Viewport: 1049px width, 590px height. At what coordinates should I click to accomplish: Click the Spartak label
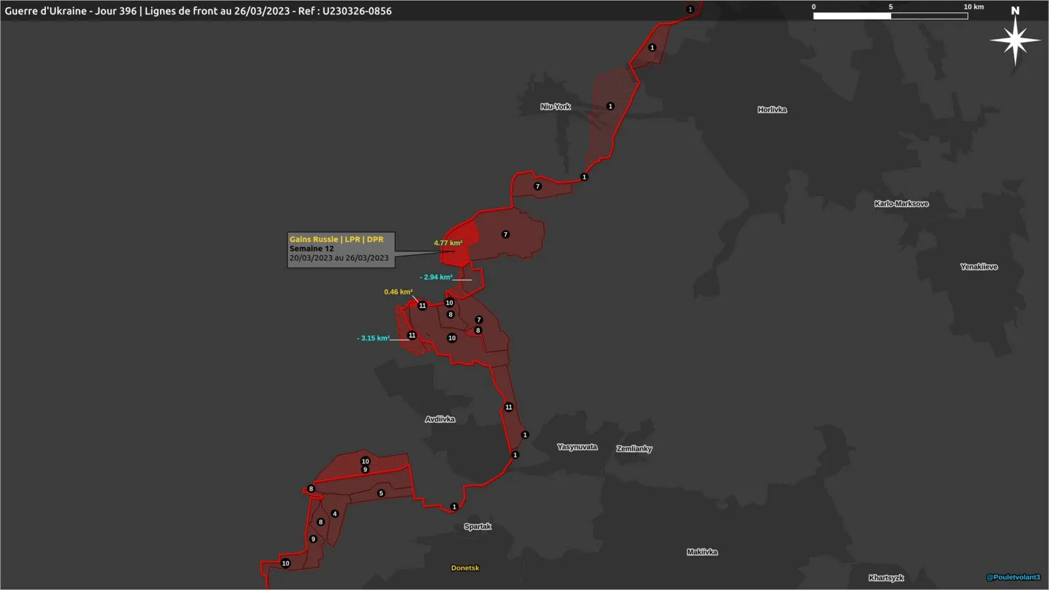[x=477, y=526]
